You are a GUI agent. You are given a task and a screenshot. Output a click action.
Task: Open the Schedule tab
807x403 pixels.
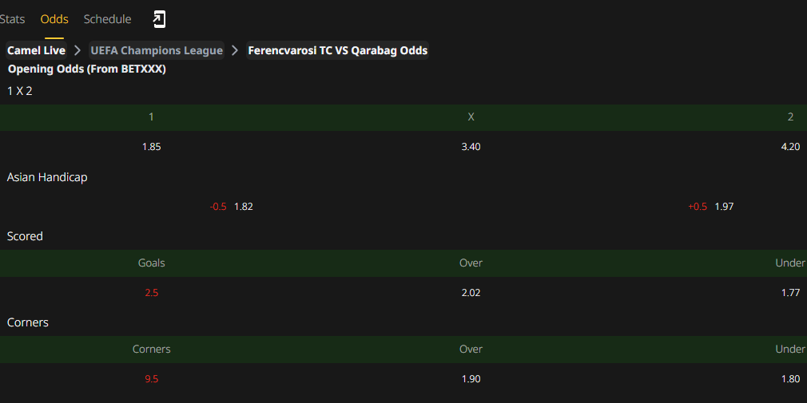click(108, 19)
